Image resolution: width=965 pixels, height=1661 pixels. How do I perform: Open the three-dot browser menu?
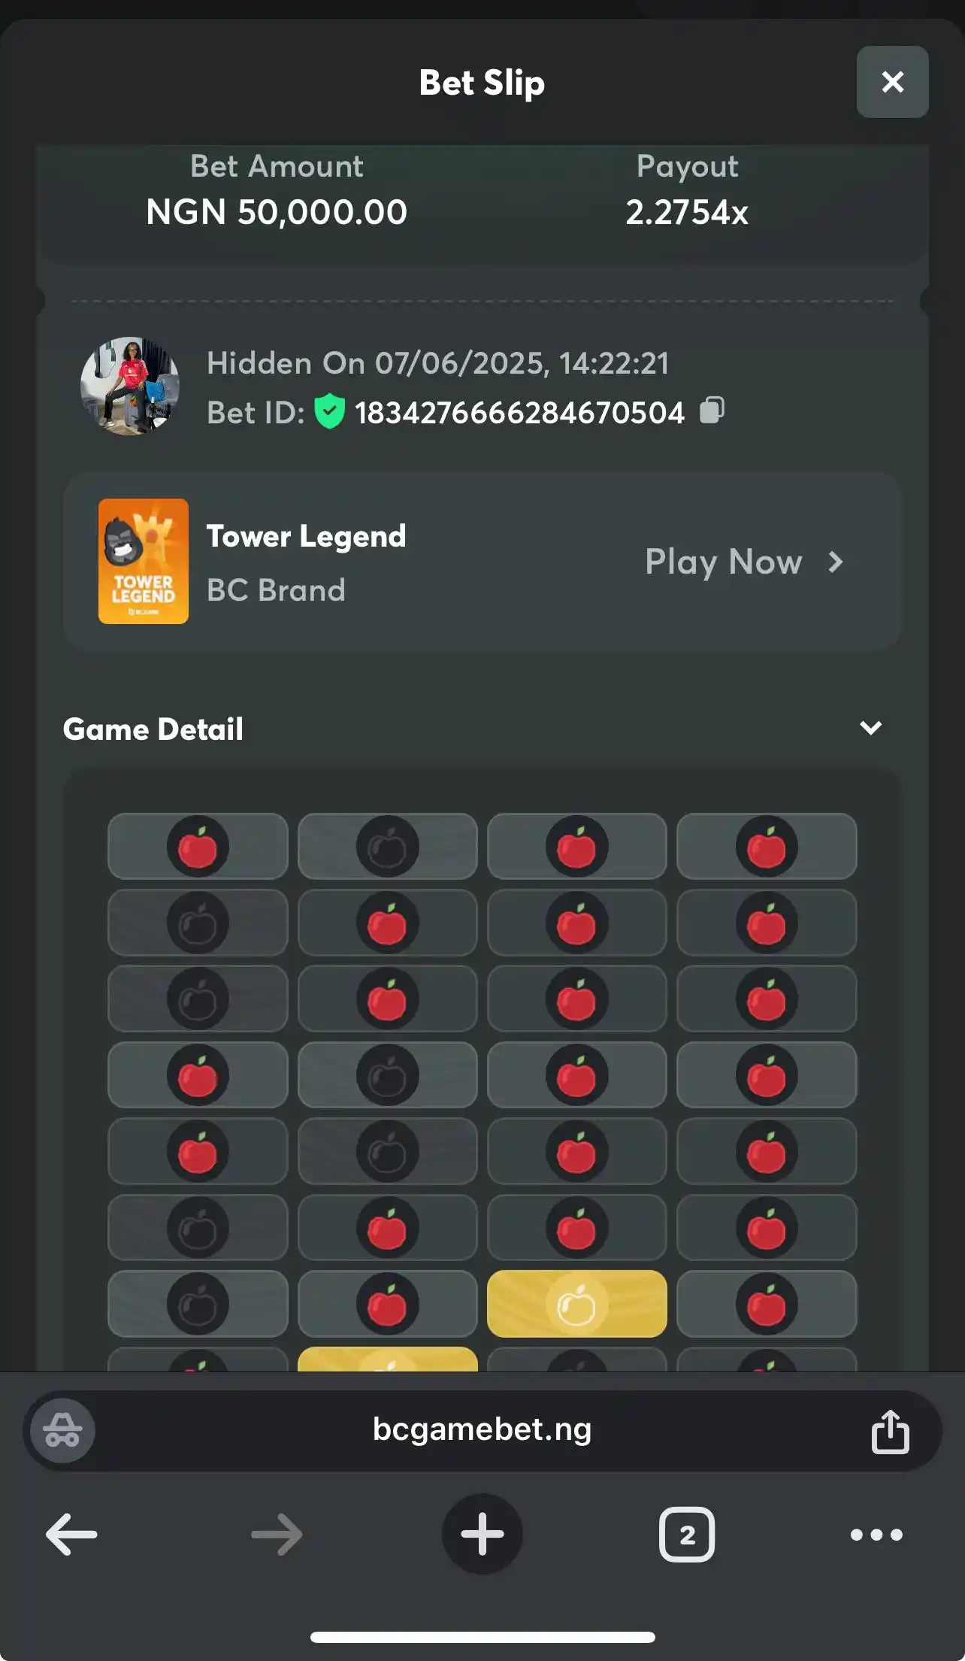click(x=876, y=1535)
